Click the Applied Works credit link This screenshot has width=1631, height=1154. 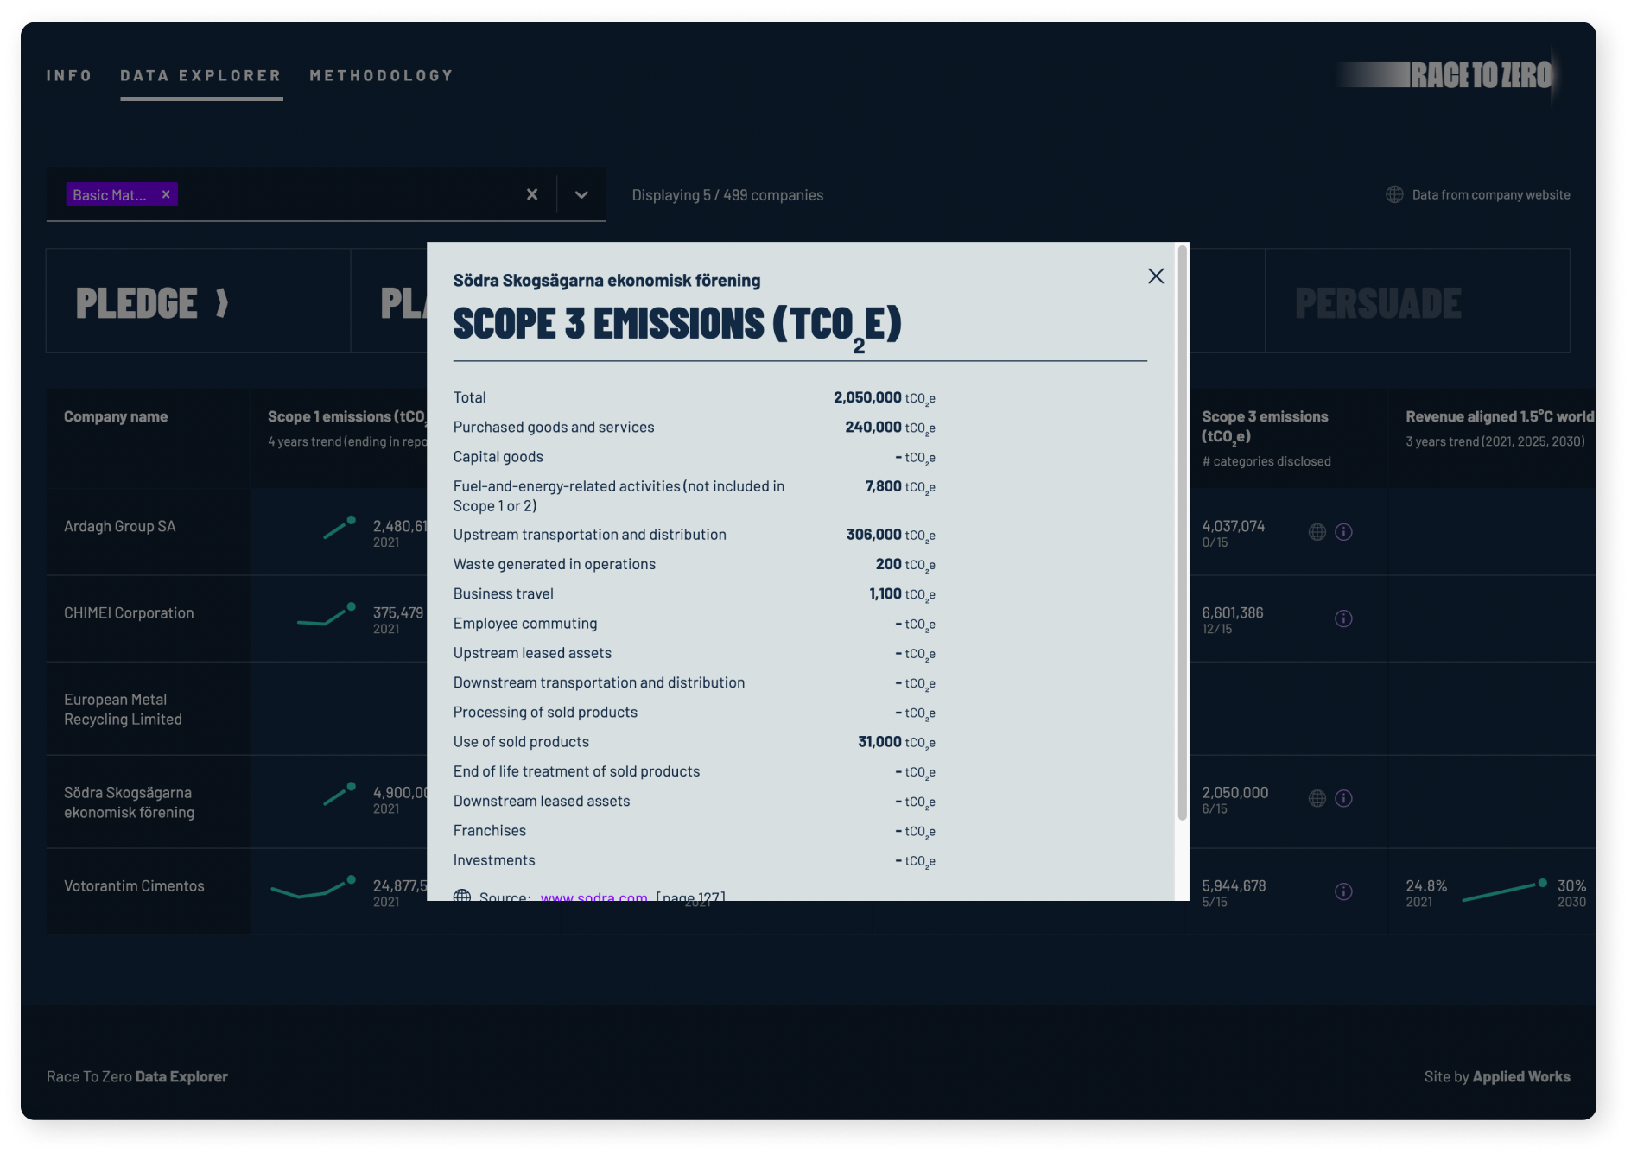[x=1520, y=1076]
